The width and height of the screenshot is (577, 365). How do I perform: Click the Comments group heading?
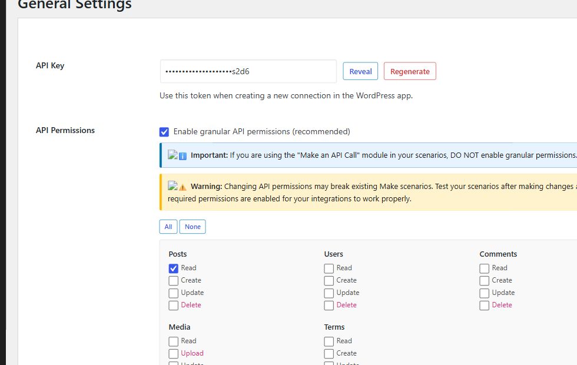tap(498, 254)
